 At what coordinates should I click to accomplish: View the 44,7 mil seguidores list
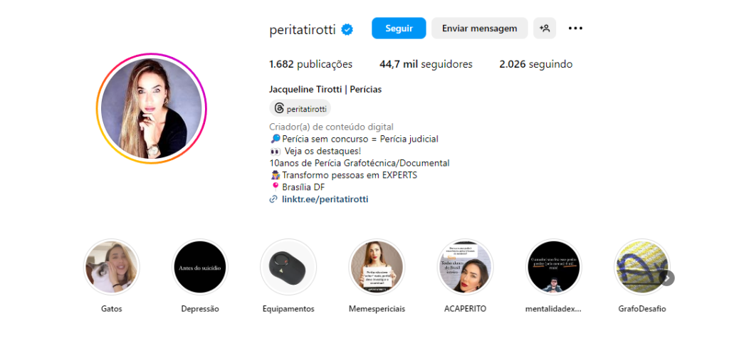coord(426,64)
